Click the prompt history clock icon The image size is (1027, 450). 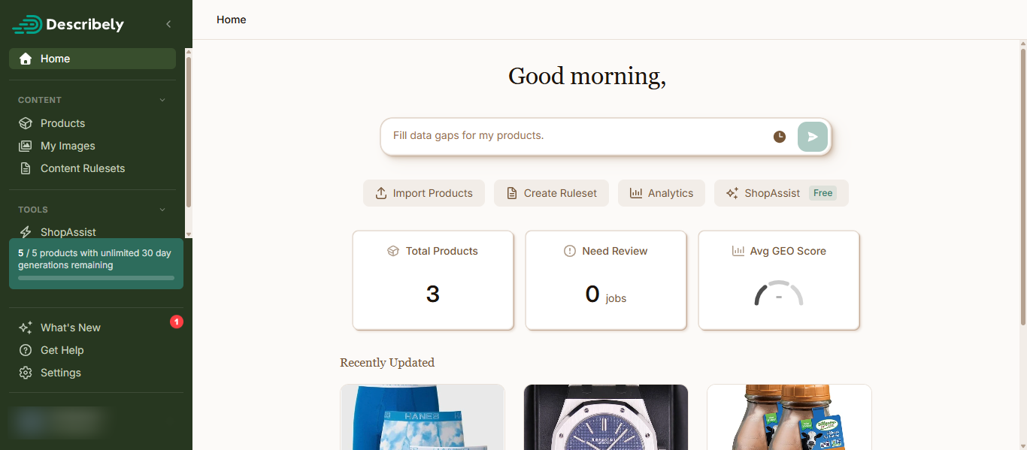tap(780, 137)
